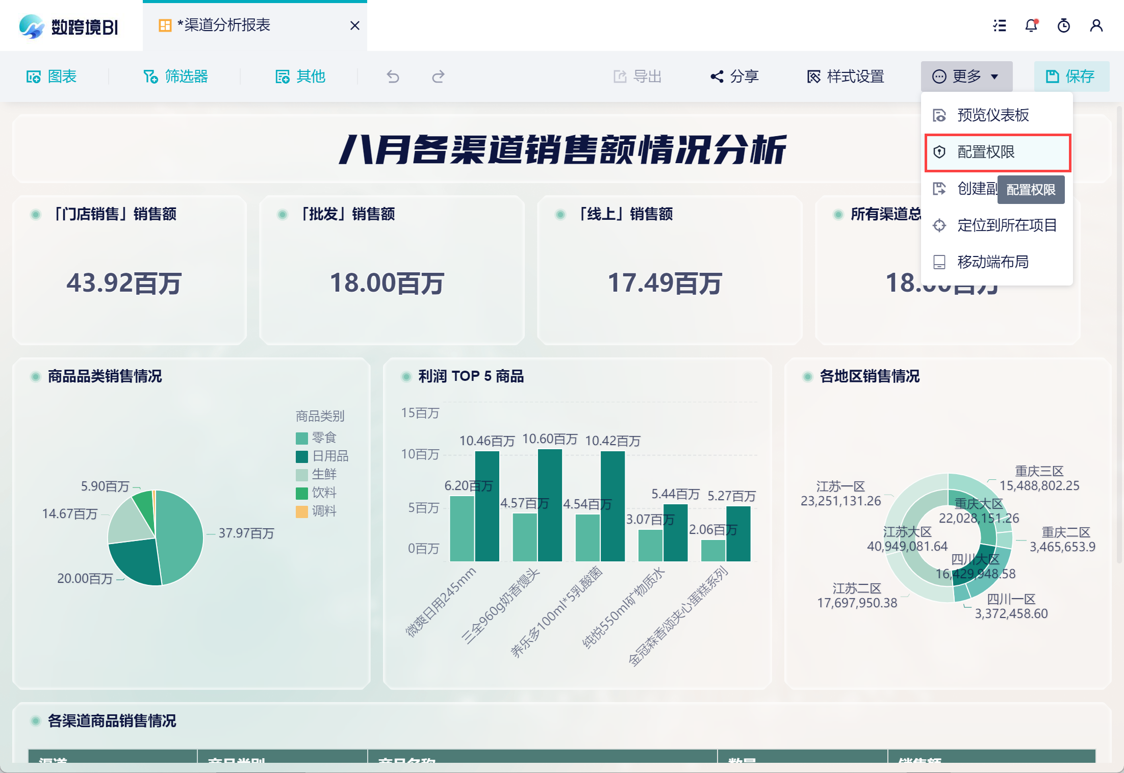Open the task list icon in header
The height and width of the screenshot is (773, 1124).
tap(1000, 25)
